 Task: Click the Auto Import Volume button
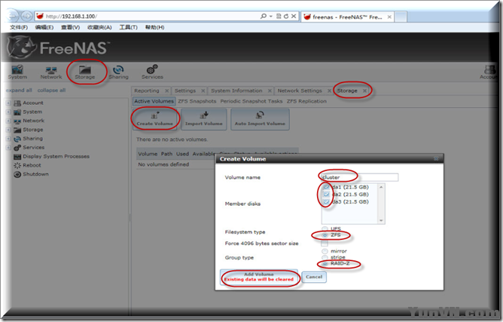click(x=260, y=119)
